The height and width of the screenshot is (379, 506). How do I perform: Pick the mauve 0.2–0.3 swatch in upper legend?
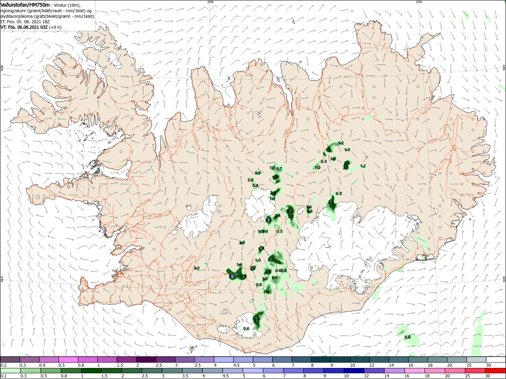click(10, 360)
